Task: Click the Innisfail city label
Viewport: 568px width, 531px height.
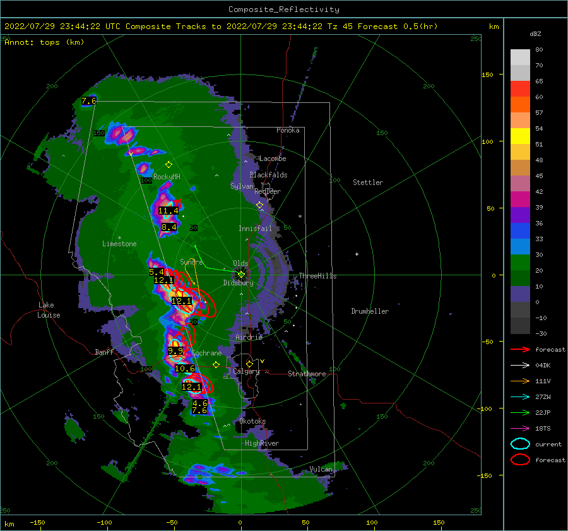Action: [x=256, y=229]
